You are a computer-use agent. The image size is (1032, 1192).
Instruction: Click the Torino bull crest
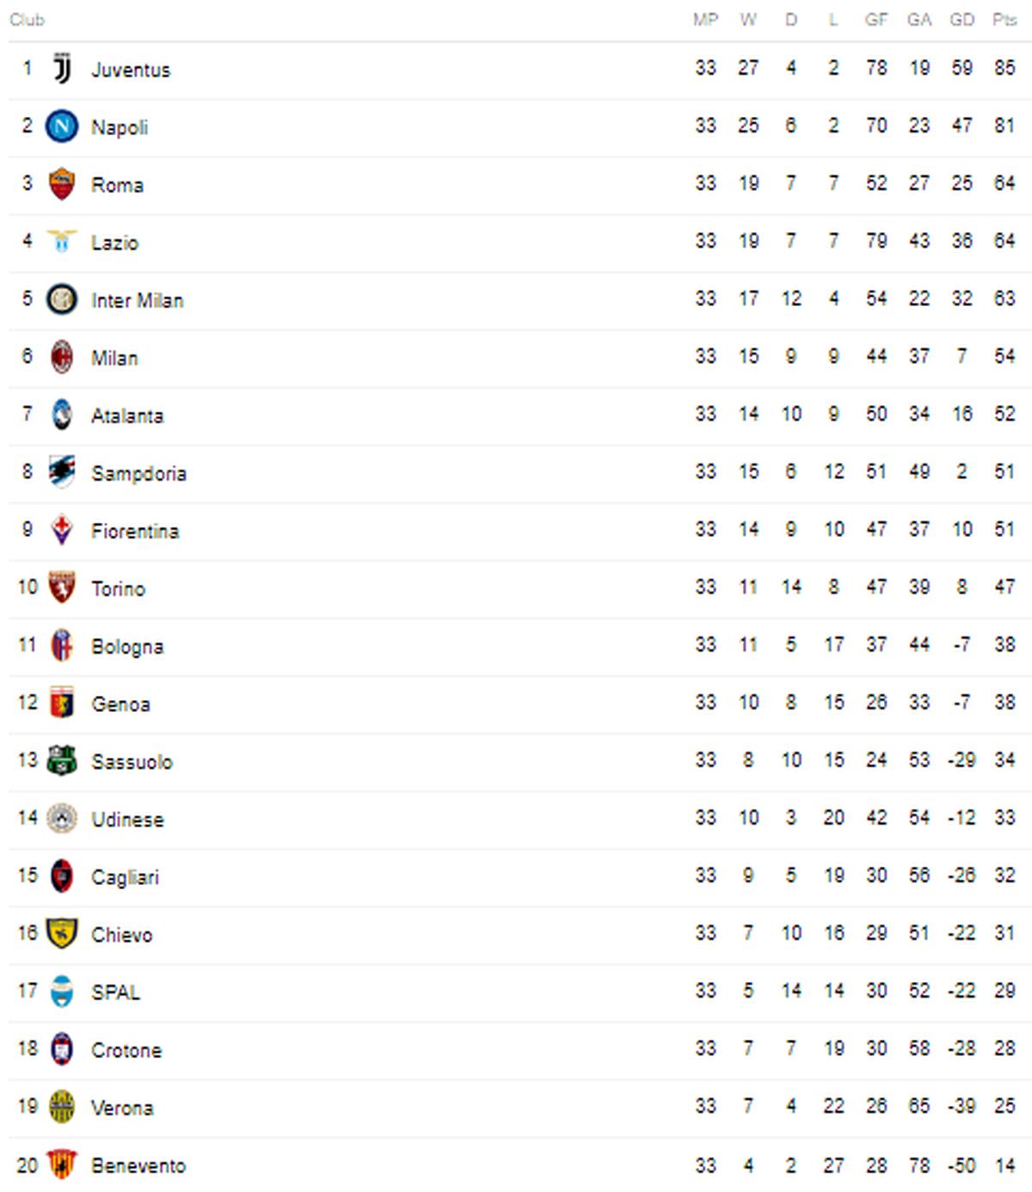[x=62, y=587]
